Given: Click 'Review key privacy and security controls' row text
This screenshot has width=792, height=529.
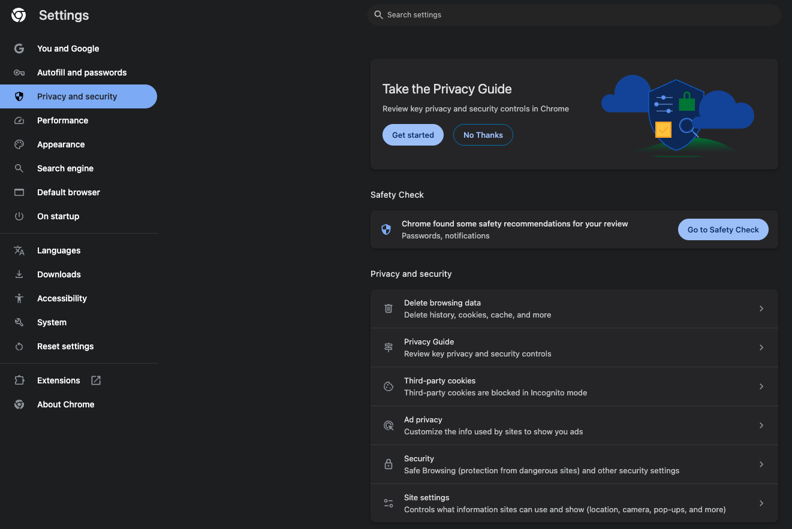Looking at the screenshot, I should 478,354.
